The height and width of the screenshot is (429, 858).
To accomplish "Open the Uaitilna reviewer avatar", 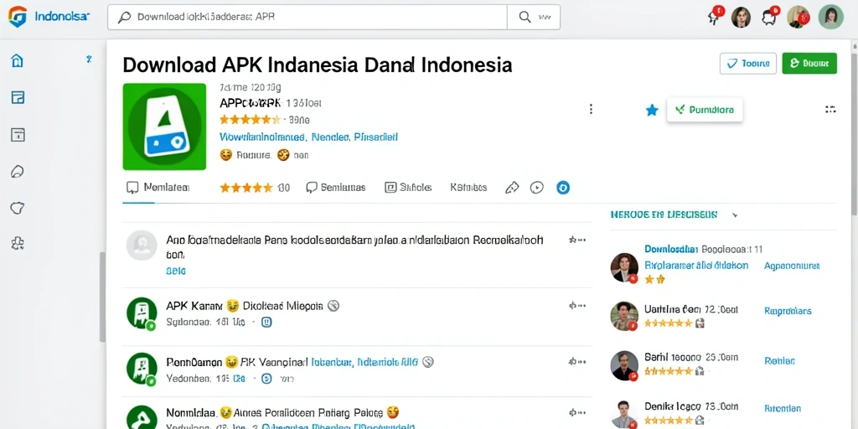I will 624,316.
